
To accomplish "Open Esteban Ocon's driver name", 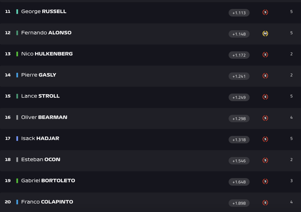I will tap(41, 159).
